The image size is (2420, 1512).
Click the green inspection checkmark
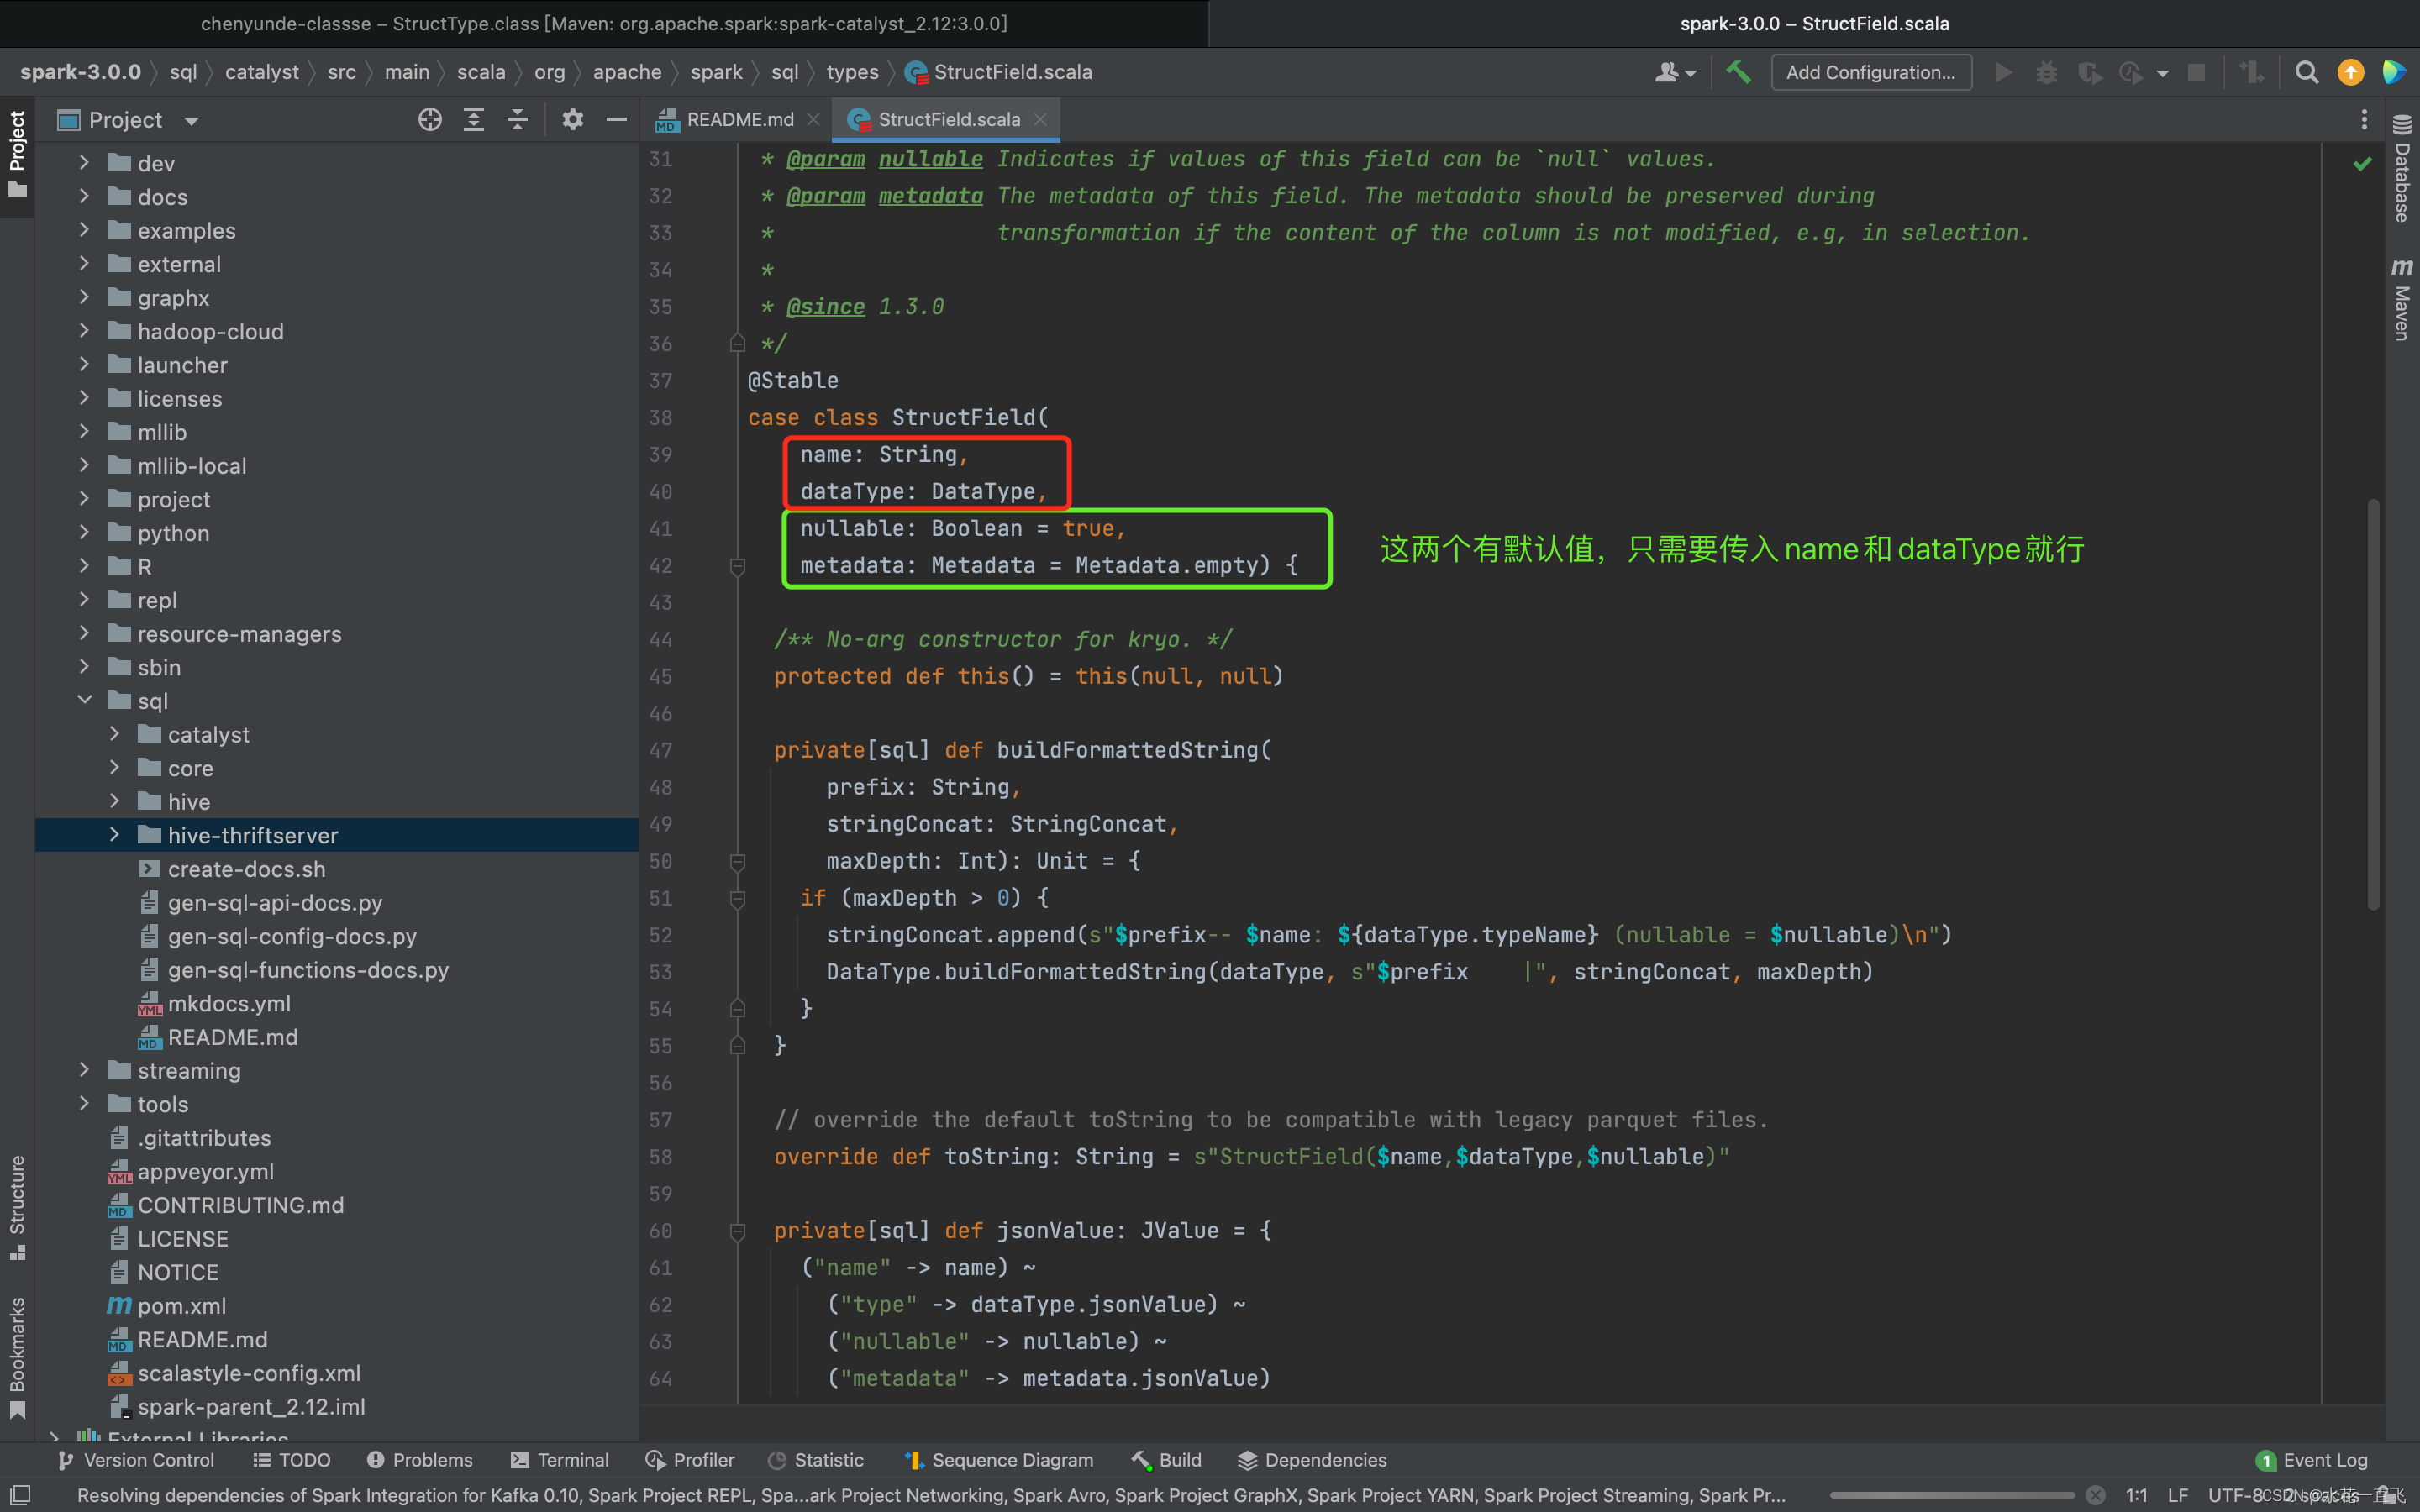click(2362, 163)
